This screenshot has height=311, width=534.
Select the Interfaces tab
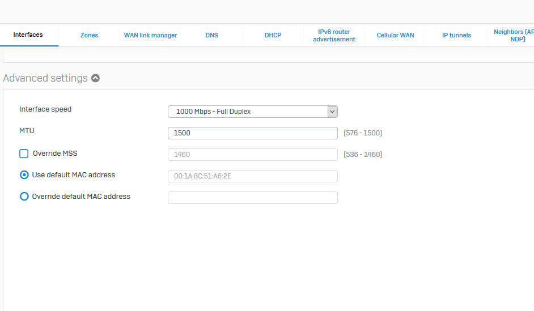click(28, 35)
